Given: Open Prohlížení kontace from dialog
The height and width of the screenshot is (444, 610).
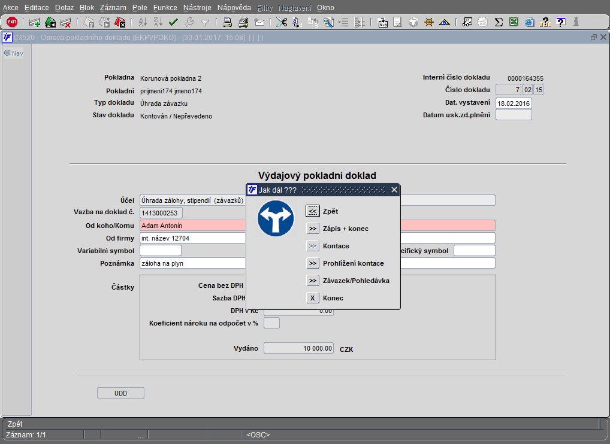Looking at the screenshot, I should tap(312, 263).
